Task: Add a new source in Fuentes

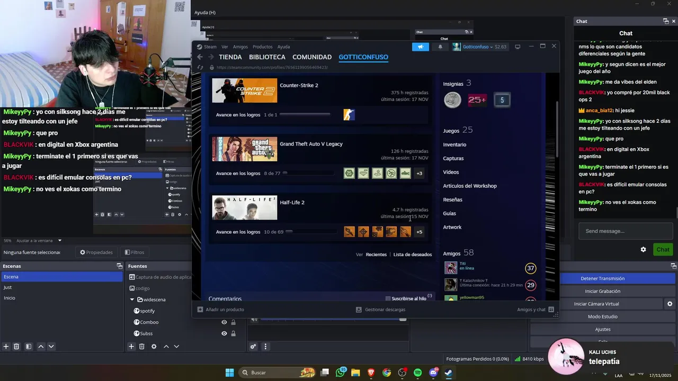Action: pyautogui.click(x=131, y=347)
